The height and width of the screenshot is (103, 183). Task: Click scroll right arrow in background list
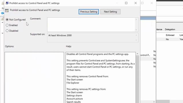click(154, 102)
